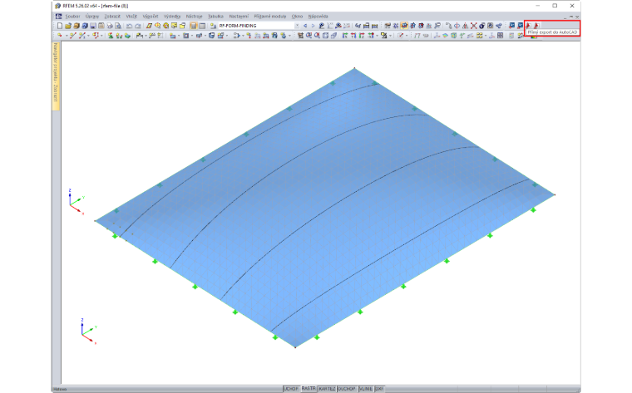Click the blue circle symmetry icon
The height and width of the screenshot is (393, 632).
click(457, 26)
